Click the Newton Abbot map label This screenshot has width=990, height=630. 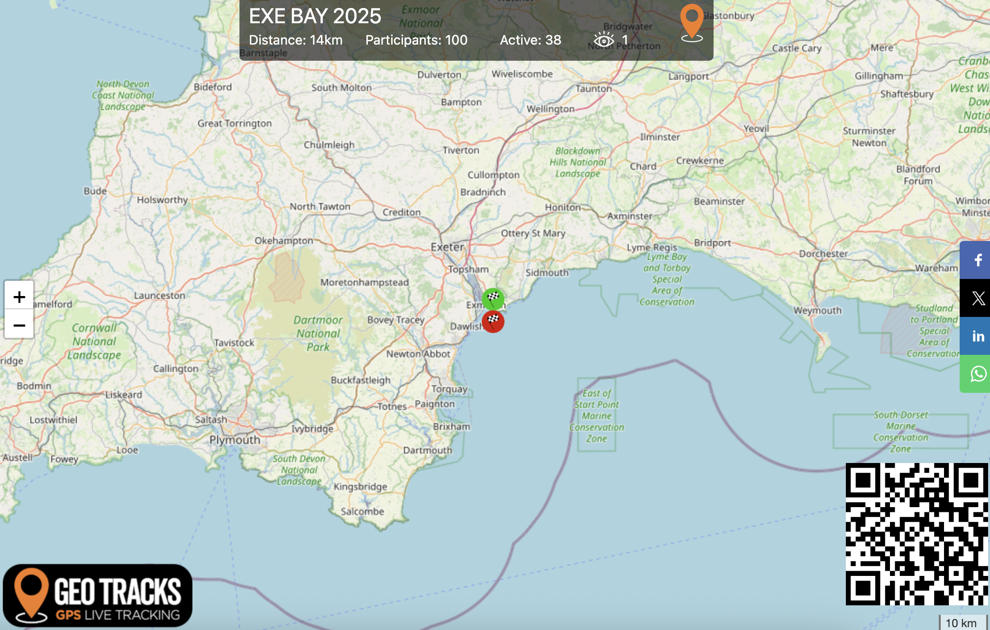[x=418, y=354]
